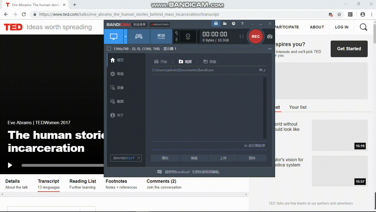The image size is (376, 212).
Task: Click the TED video progress bar
Action: point(63,165)
